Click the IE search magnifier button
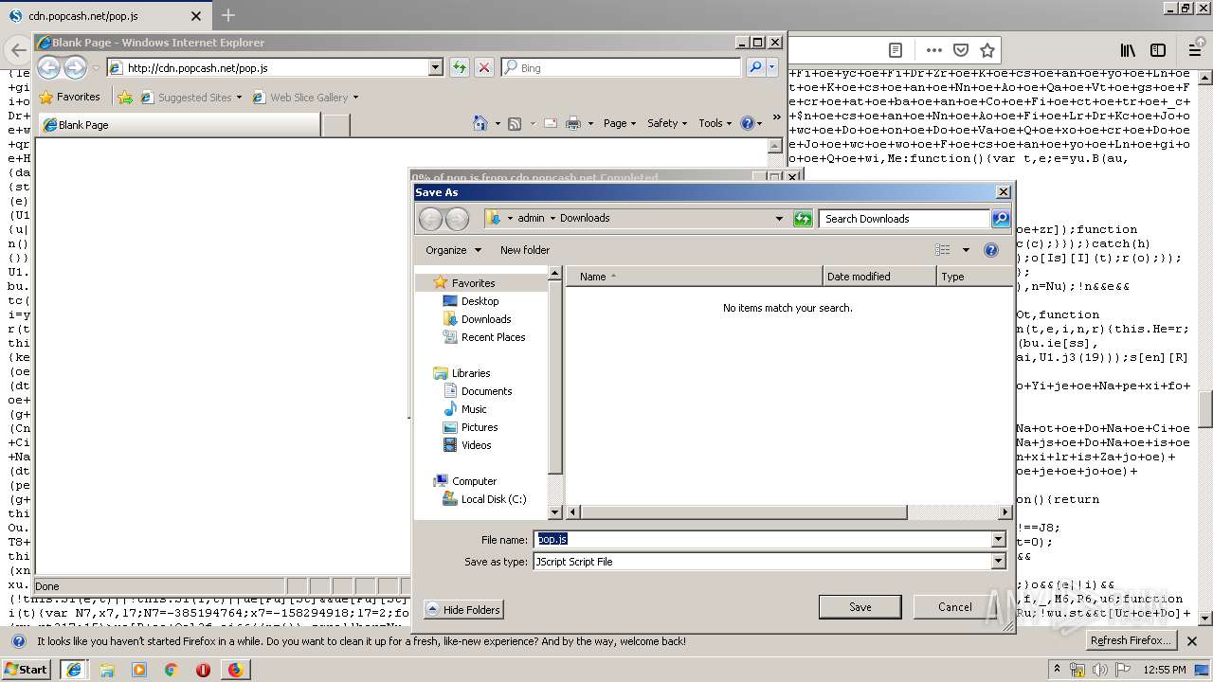 click(755, 67)
